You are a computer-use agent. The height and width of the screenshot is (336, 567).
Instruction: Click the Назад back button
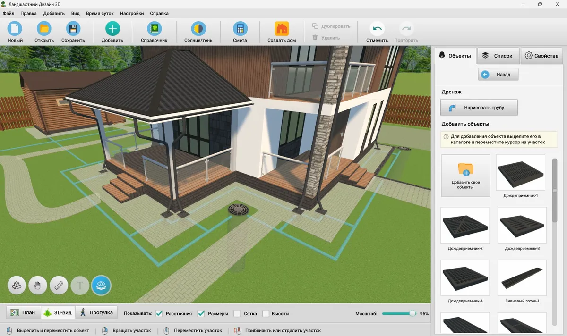[498, 75]
